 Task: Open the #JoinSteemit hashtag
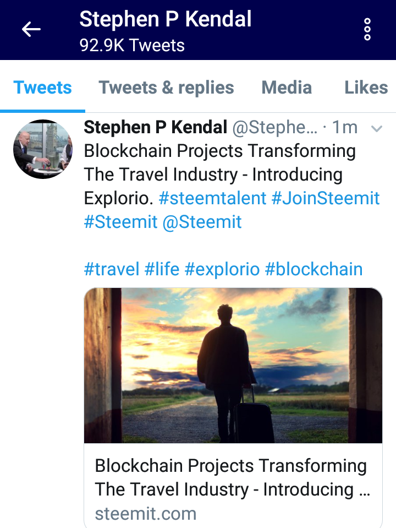(326, 198)
